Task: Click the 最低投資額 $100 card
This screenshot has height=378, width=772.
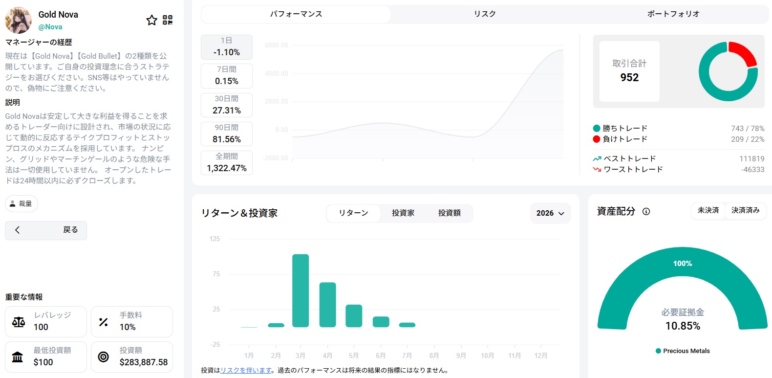Action: tap(46, 357)
